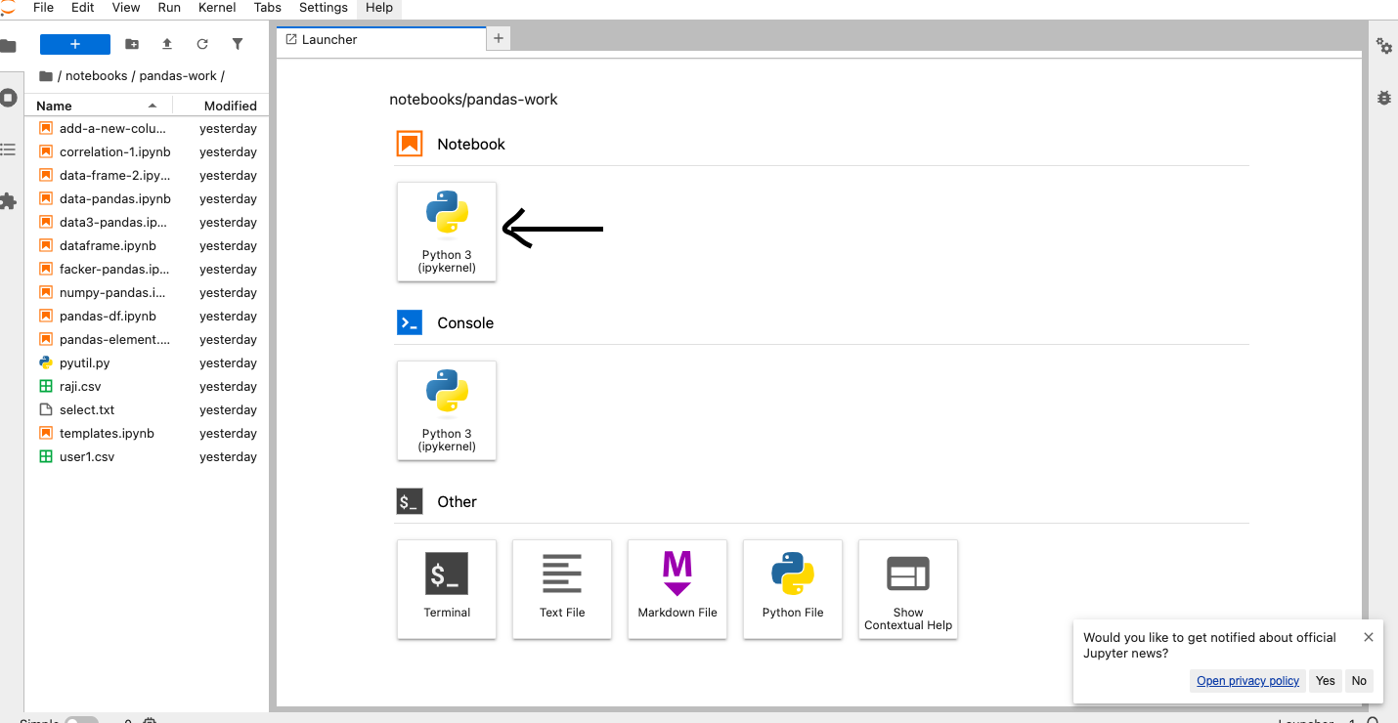The width and height of the screenshot is (1398, 723).
Task: Click the new folder icon
Action: click(x=132, y=44)
